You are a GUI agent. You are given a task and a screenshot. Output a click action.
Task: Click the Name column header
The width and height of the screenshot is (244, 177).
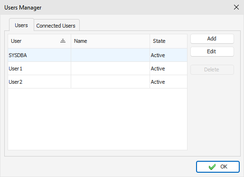tap(110, 41)
